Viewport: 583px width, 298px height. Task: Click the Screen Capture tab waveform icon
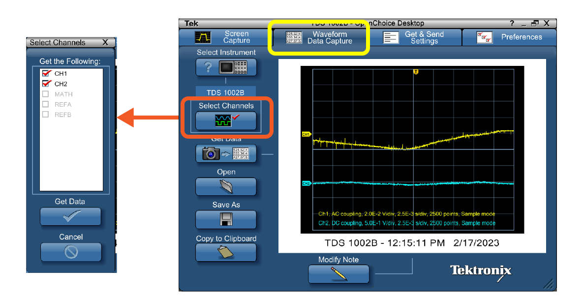point(203,37)
